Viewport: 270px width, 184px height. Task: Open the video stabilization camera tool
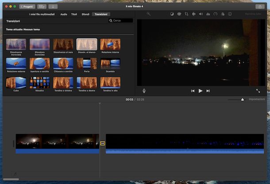[193, 14]
